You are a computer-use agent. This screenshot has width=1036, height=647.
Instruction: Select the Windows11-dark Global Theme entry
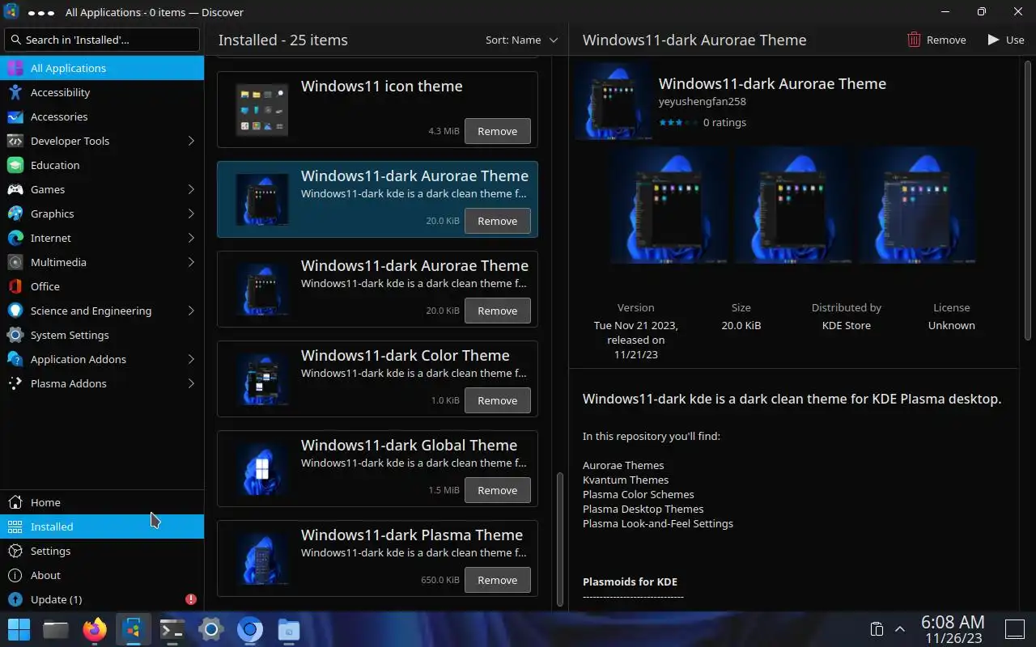[377, 468]
